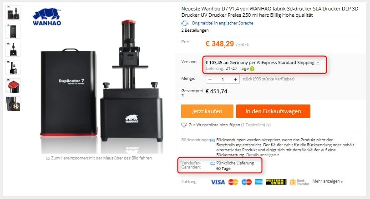Click the wishlist heart icon
The height and width of the screenshot is (199, 370).
pos(184,125)
